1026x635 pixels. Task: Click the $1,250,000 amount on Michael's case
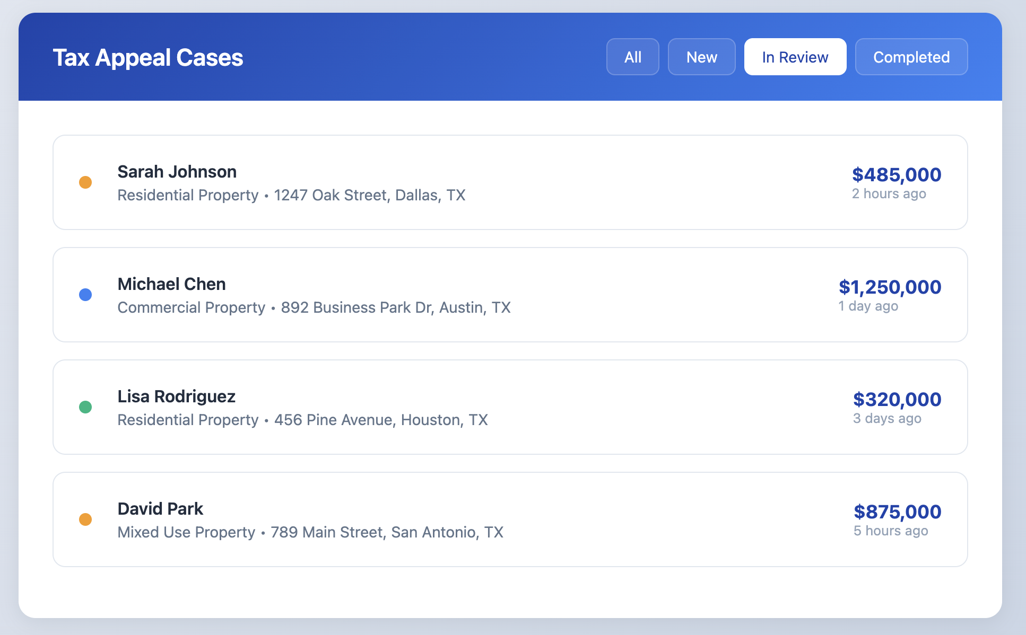[890, 287]
